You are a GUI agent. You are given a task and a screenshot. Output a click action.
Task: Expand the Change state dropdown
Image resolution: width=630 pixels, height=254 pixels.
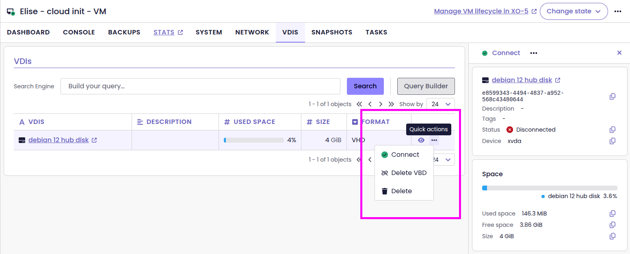[x=574, y=11]
